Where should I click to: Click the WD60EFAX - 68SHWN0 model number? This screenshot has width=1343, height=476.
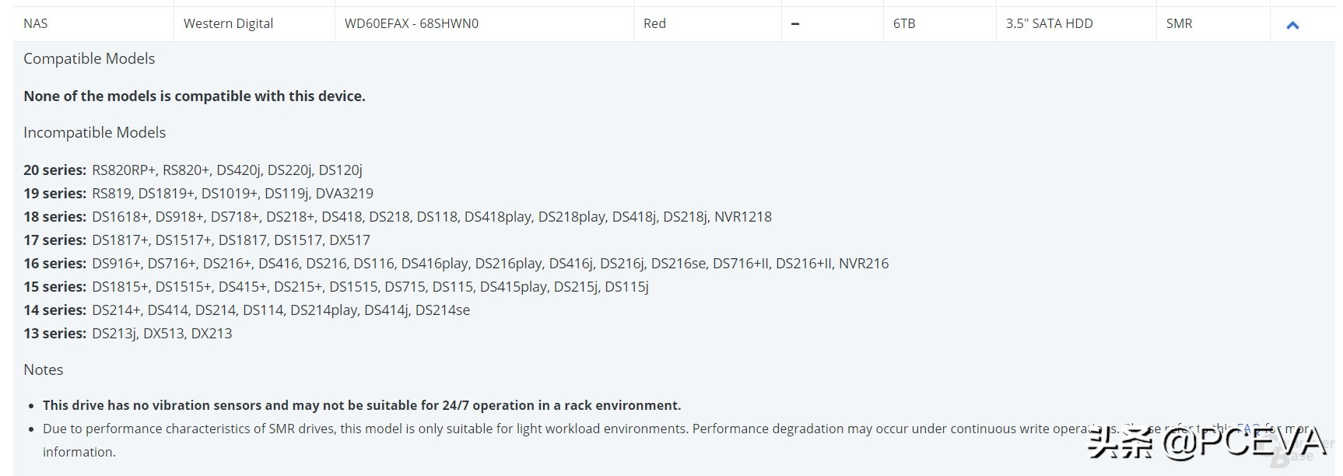(412, 23)
